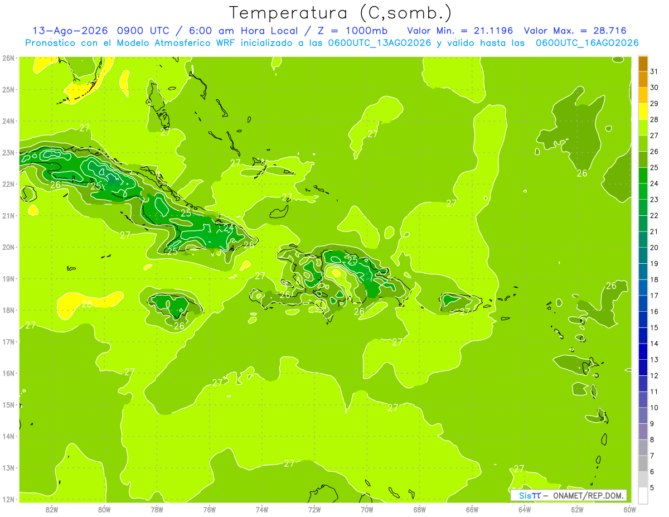
Task: Click the 19N latitude axis label
Action: click(8, 278)
